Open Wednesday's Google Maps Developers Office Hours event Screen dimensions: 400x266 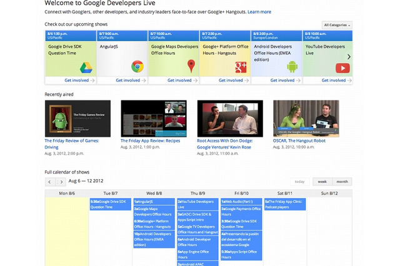(x=154, y=212)
